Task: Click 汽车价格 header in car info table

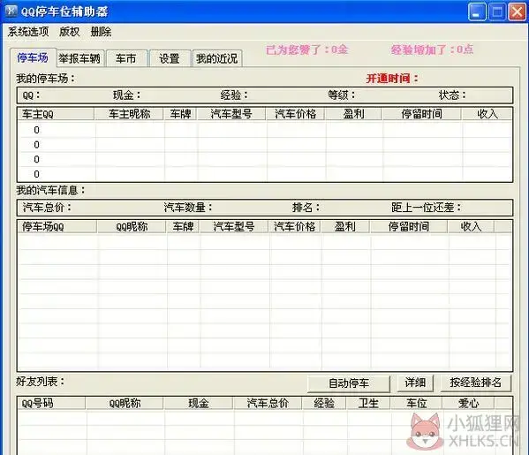Action: (x=294, y=226)
